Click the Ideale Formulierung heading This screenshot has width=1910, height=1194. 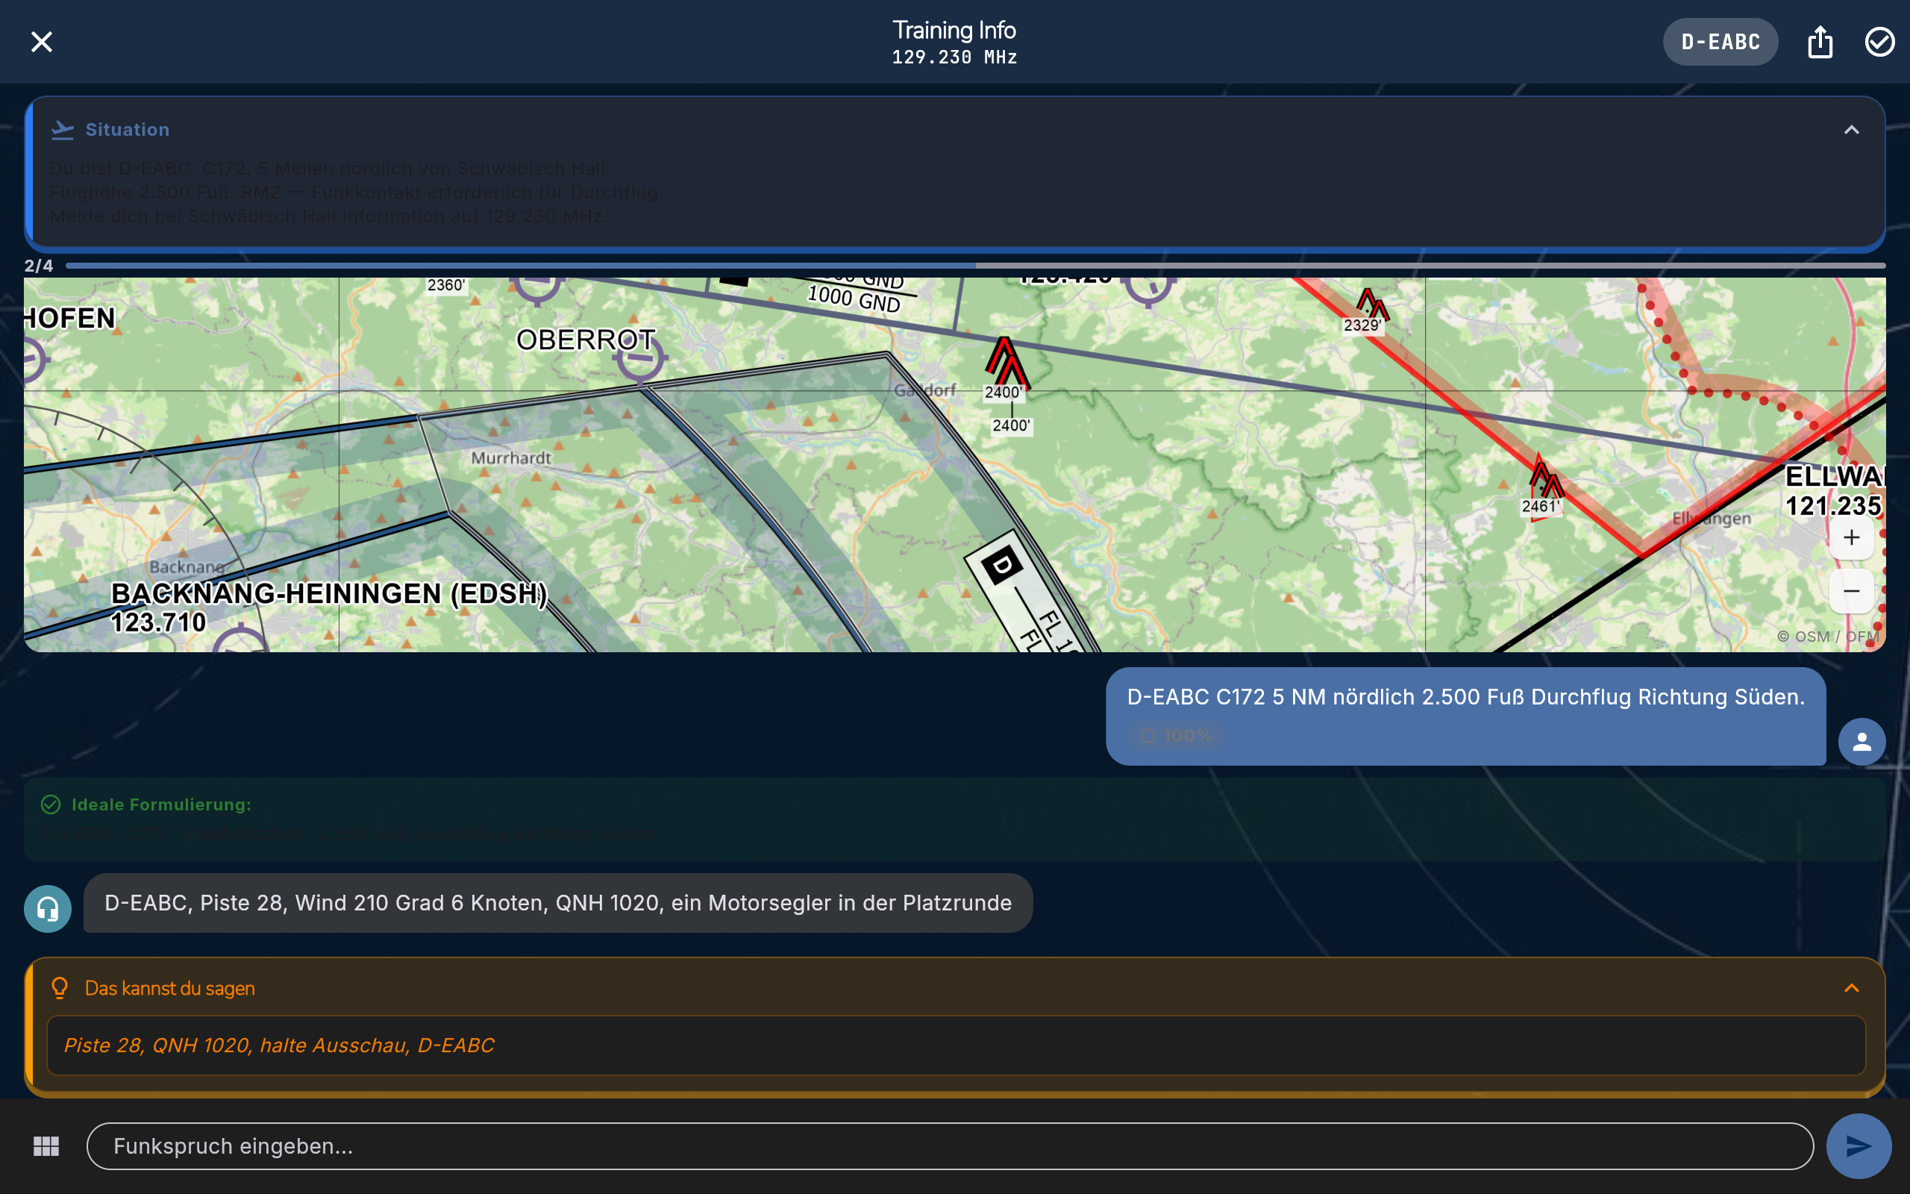[161, 804]
